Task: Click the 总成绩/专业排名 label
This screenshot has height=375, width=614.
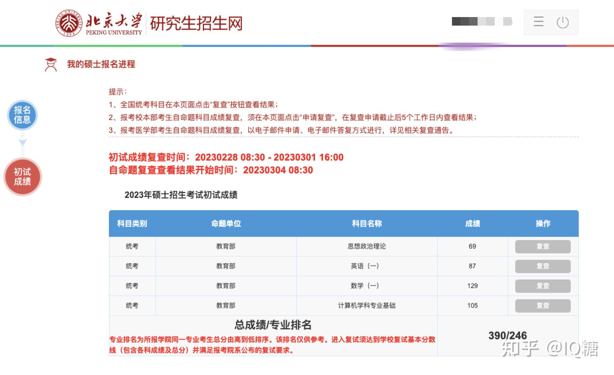Action: pos(273,325)
